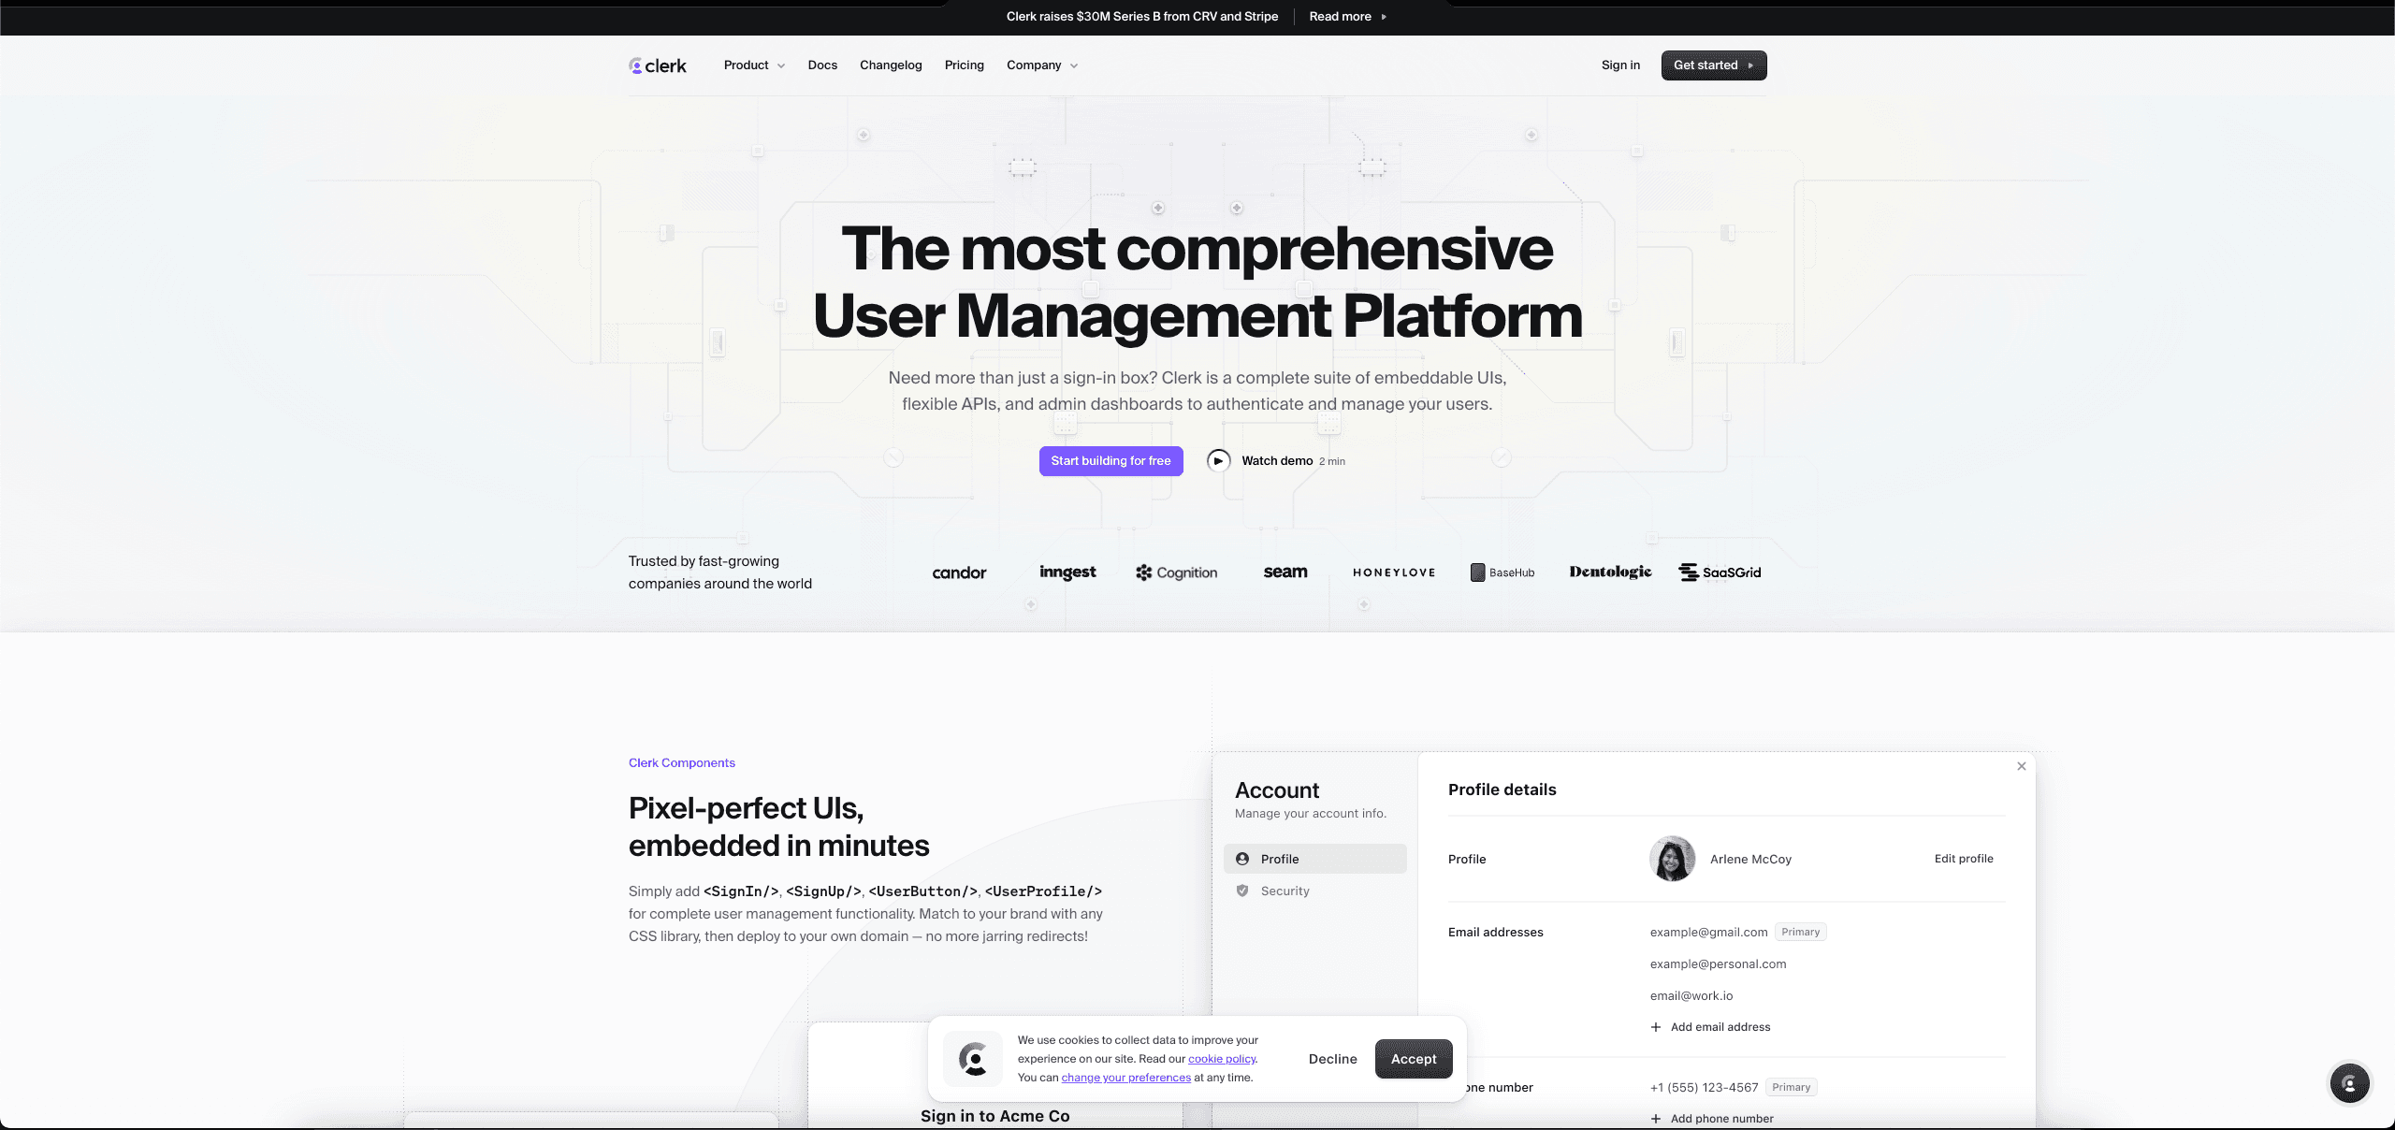
Task: Open change your preferences link
Action: coord(1125,1078)
